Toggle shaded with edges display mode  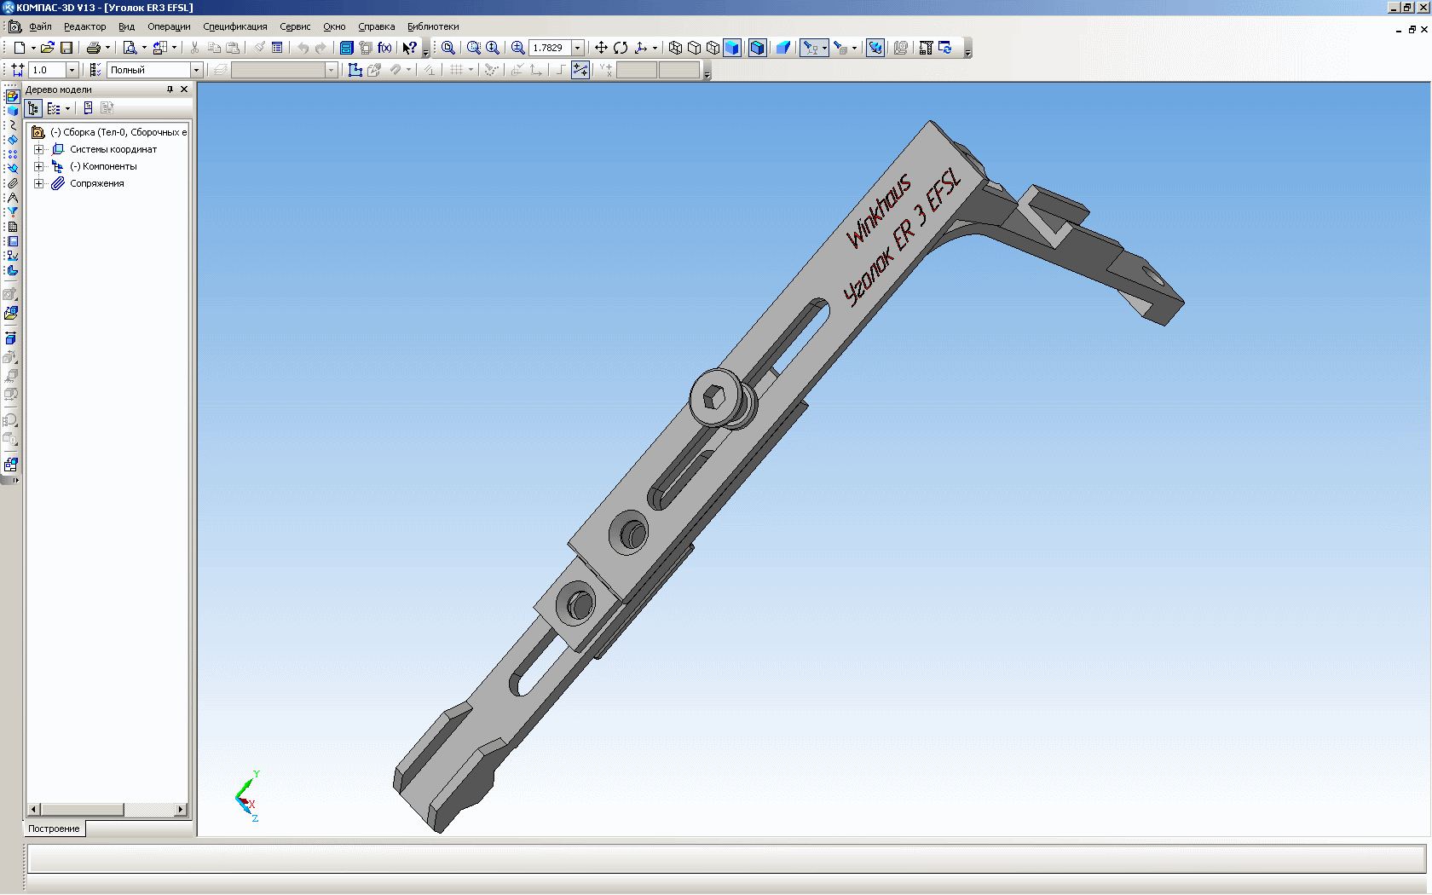tap(758, 48)
